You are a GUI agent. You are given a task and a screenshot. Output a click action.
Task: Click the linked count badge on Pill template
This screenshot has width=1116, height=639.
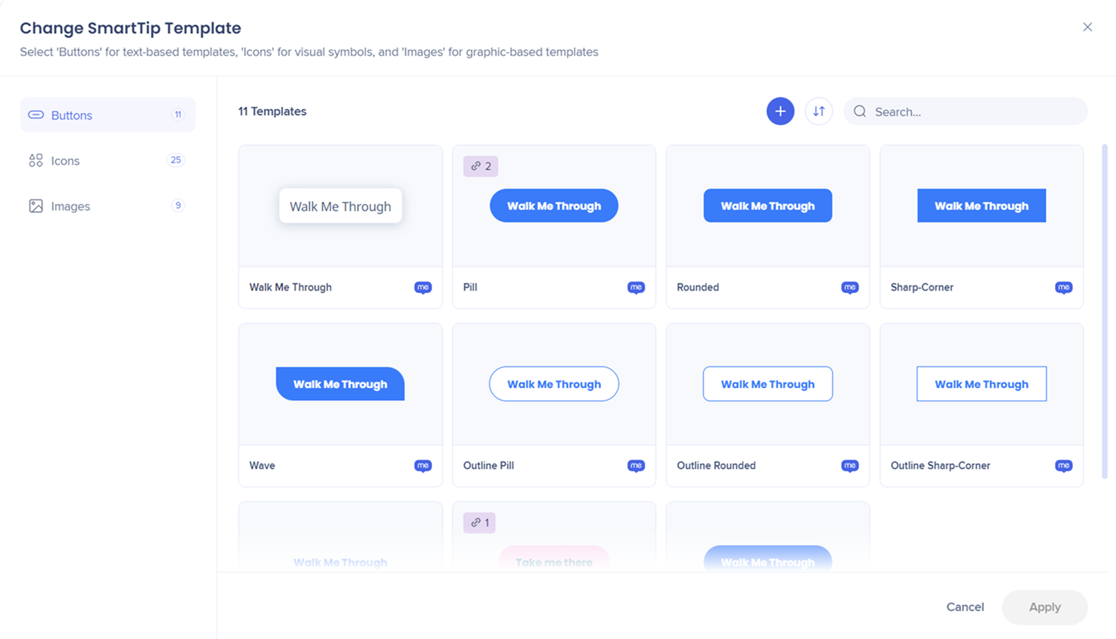[481, 166]
